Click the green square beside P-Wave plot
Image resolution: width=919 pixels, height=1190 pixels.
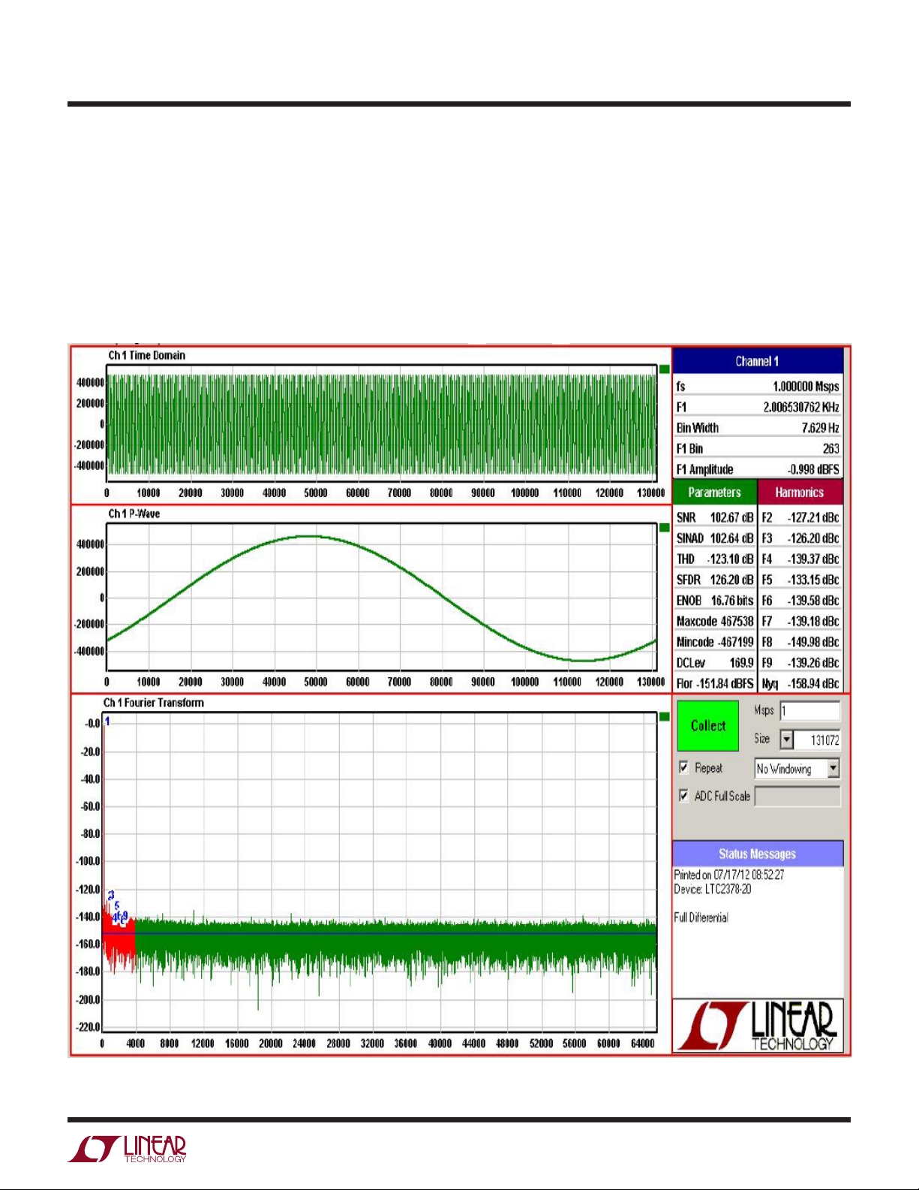pyautogui.click(x=664, y=528)
